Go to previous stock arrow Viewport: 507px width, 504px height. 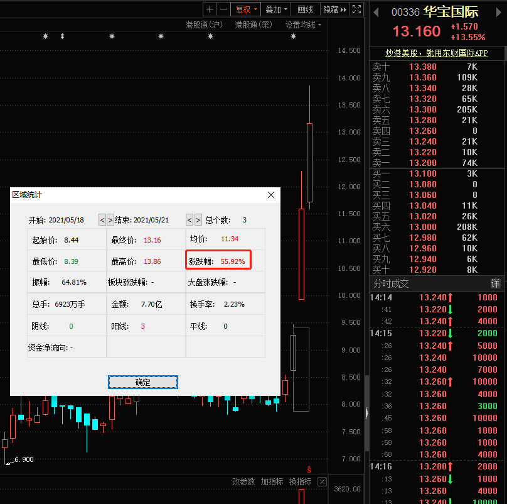coord(376,13)
